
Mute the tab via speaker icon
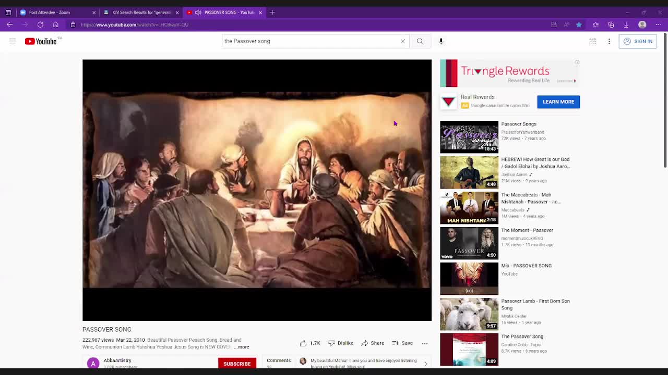198,12
